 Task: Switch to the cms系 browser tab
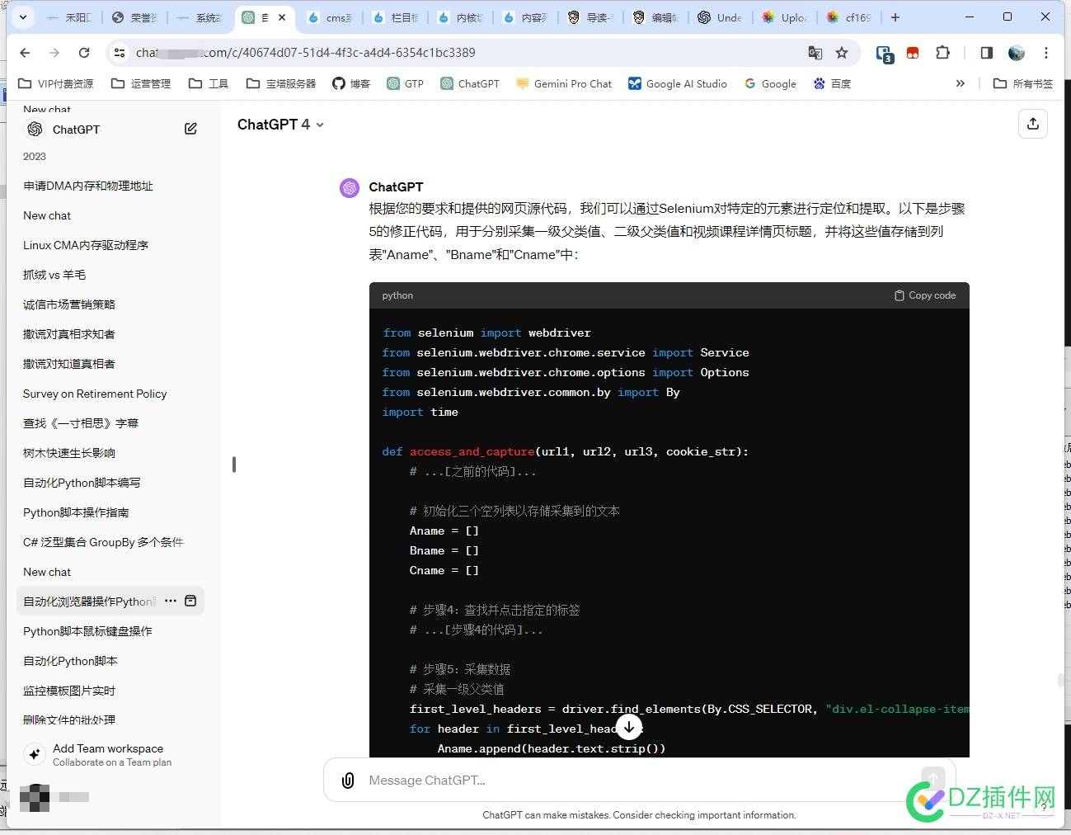[x=329, y=17]
